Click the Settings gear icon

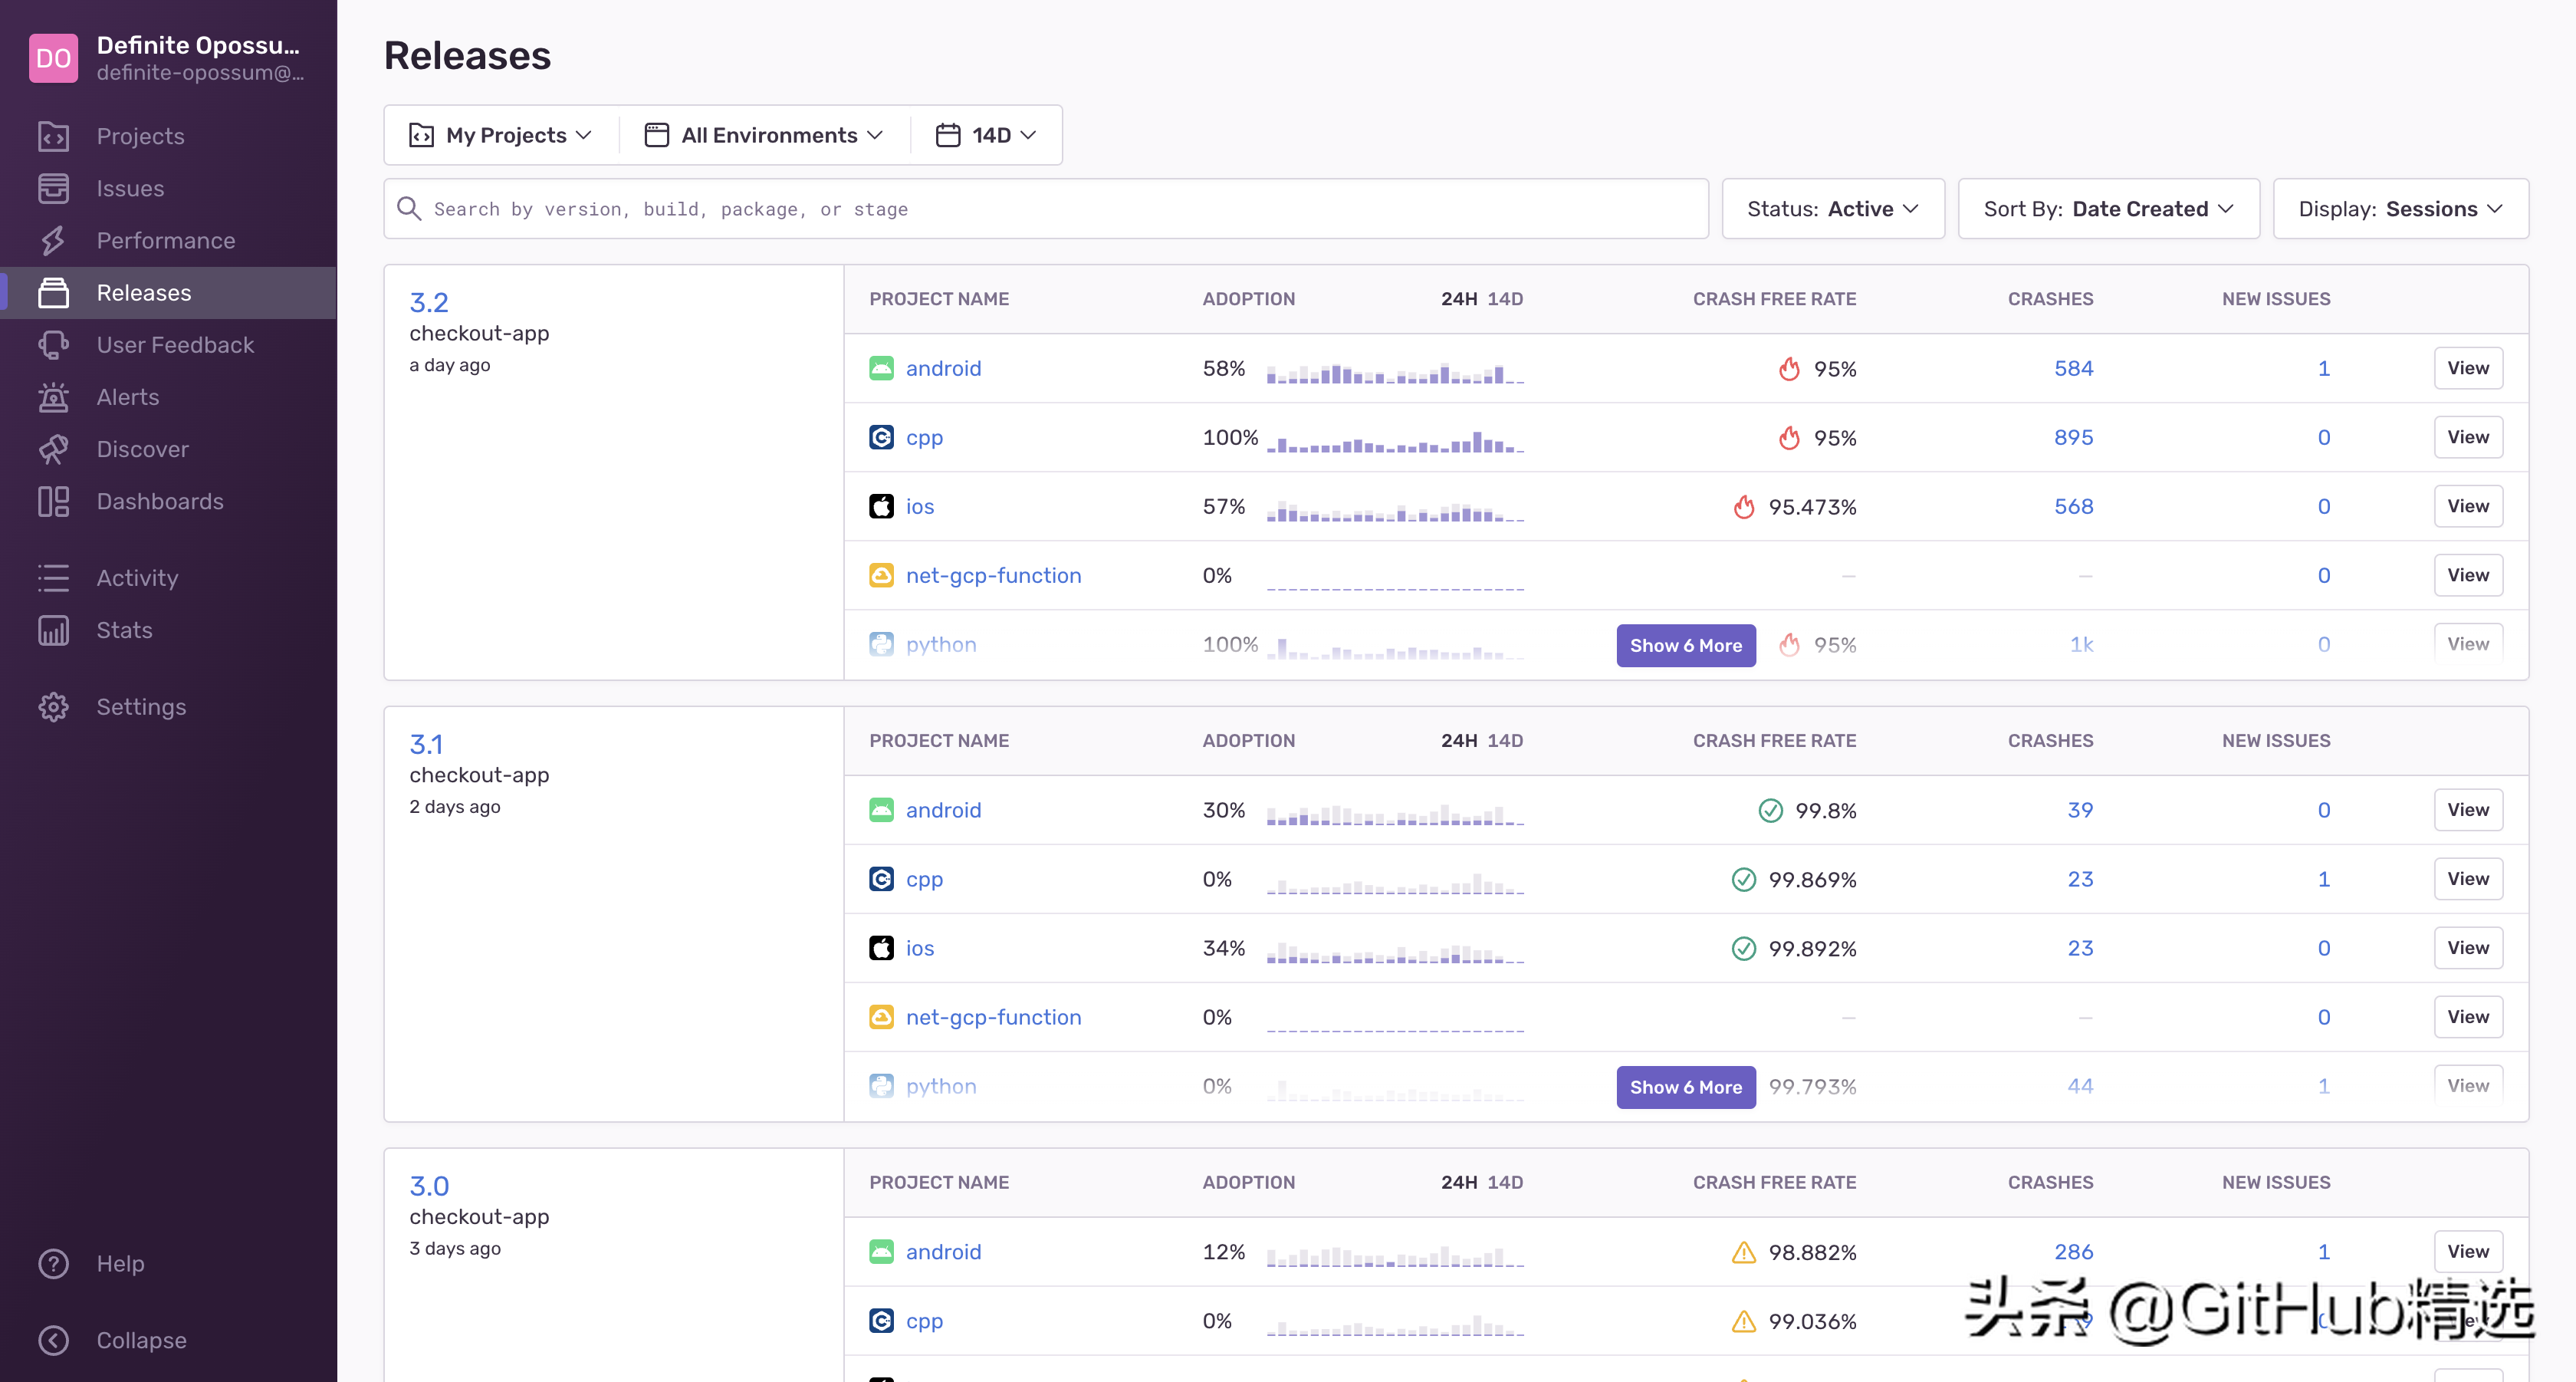pyautogui.click(x=53, y=707)
